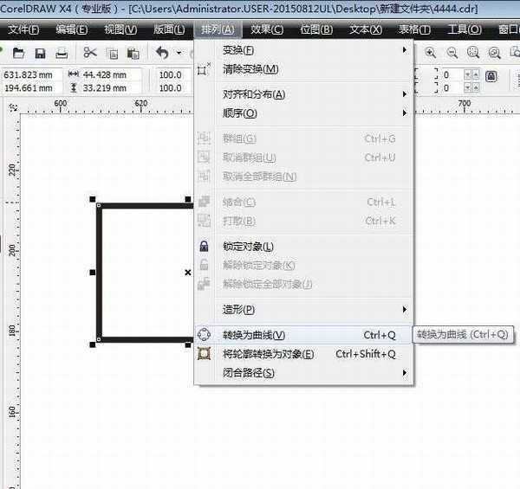The width and height of the screenshot is (520, 489).
Task: Choose 锁定对象(L) from the menu
Action: 248,247
